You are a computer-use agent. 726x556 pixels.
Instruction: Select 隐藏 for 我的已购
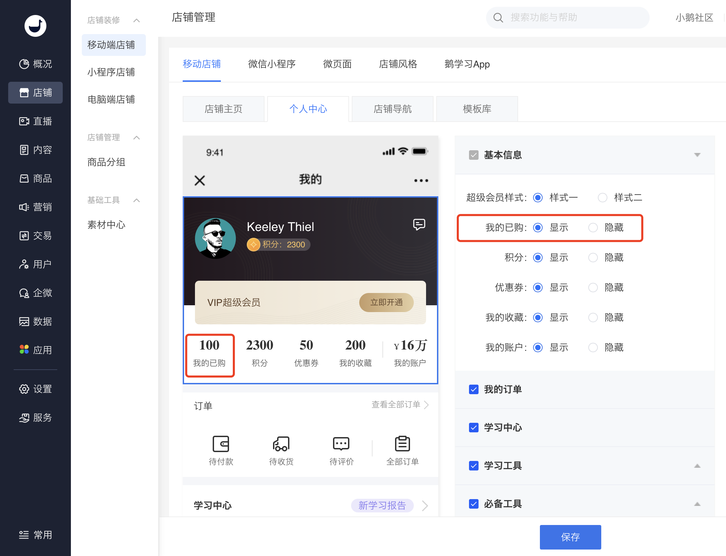pyautogui.click(x=593, y=228)
